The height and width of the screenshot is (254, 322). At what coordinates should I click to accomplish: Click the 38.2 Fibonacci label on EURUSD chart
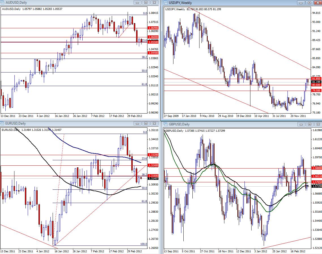point(144,175)
